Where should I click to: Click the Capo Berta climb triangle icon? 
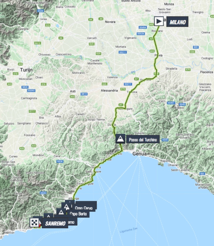[61, 213]
